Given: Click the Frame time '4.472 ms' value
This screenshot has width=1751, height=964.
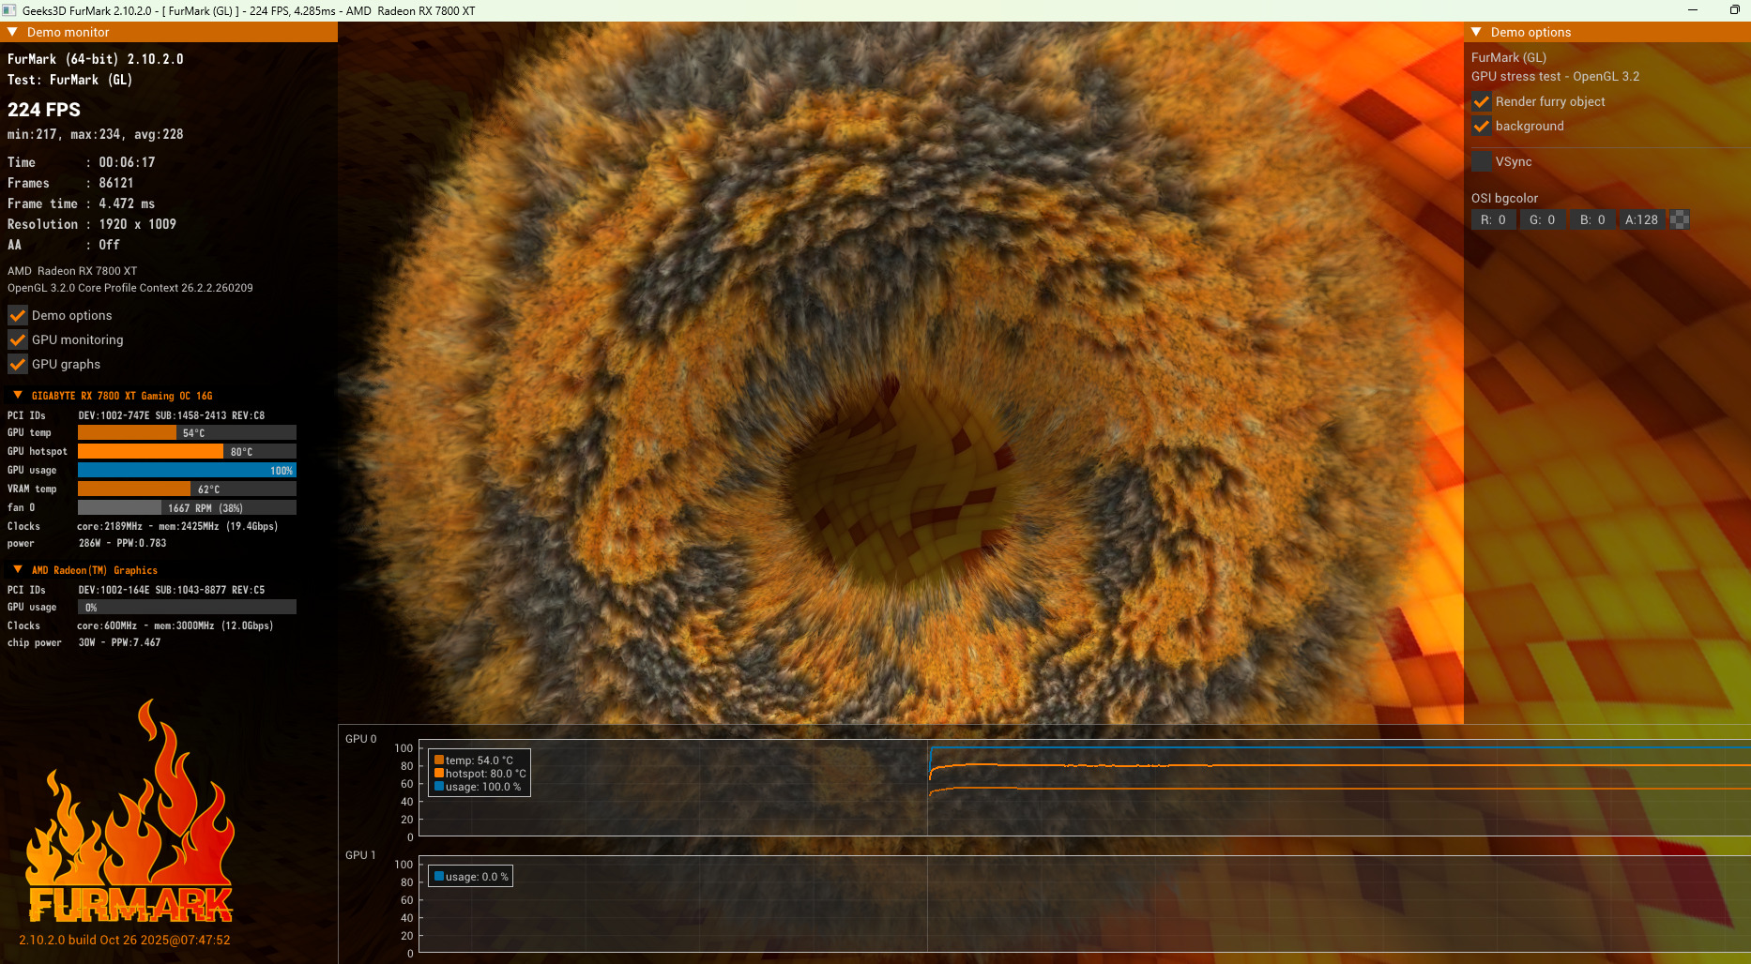Looking at the screenshot, I should pyautogui.click(x=127, y=203).
